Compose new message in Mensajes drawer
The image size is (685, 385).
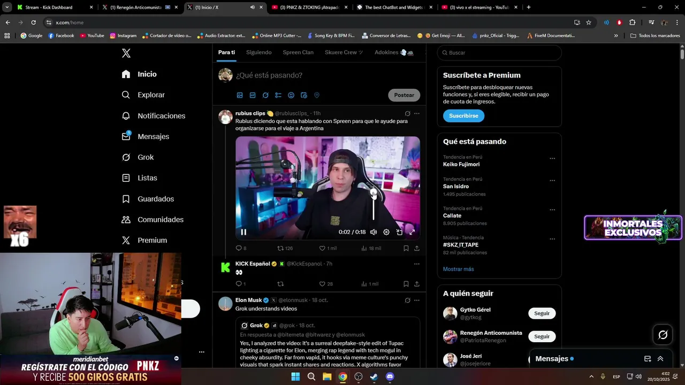click(648, 359)
